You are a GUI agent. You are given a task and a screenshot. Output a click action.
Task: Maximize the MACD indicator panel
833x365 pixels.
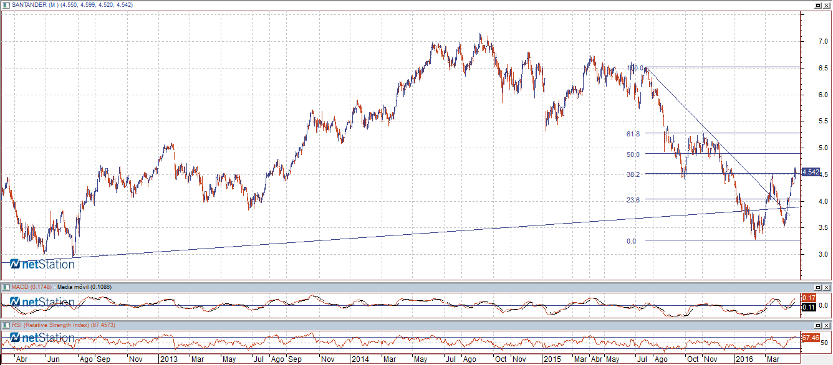pos(817,287)
